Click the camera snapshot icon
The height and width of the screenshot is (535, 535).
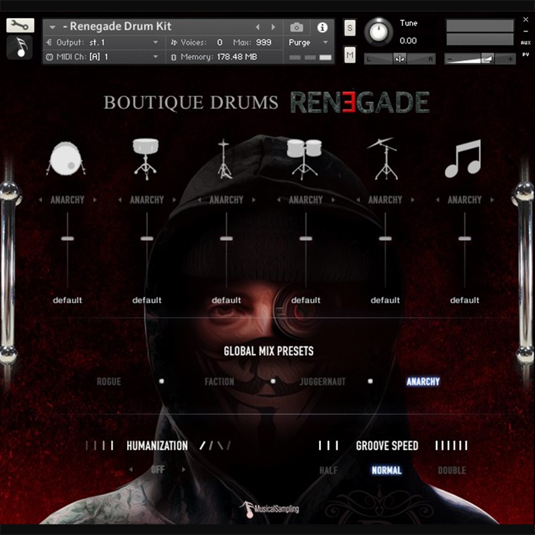[x=296, y=27]
